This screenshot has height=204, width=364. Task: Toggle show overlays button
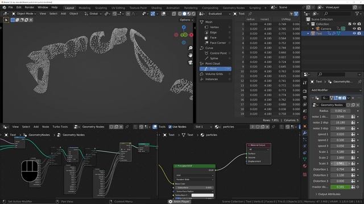(164, 14)
